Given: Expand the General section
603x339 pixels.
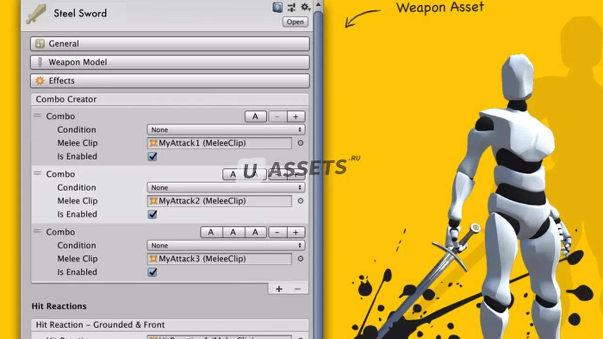Looking at the screenshot, I should click(x=170, y=44).
